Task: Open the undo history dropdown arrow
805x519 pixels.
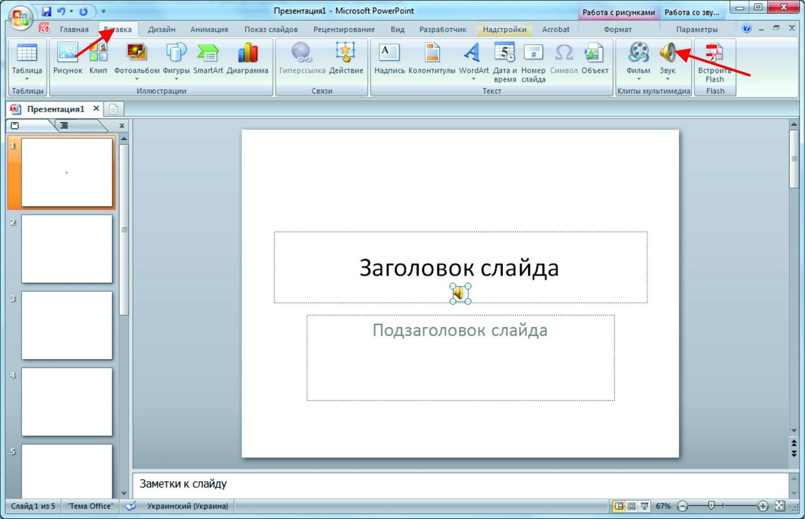Action: (71, 11)
